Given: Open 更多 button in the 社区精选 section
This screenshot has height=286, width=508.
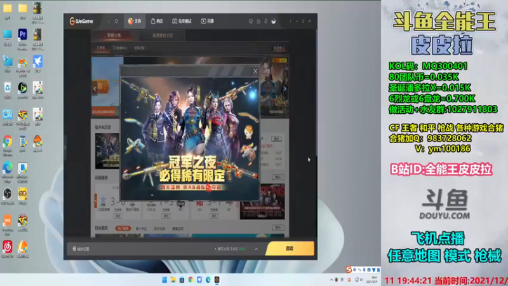Looking at the screenshot, I should (278, 228).
